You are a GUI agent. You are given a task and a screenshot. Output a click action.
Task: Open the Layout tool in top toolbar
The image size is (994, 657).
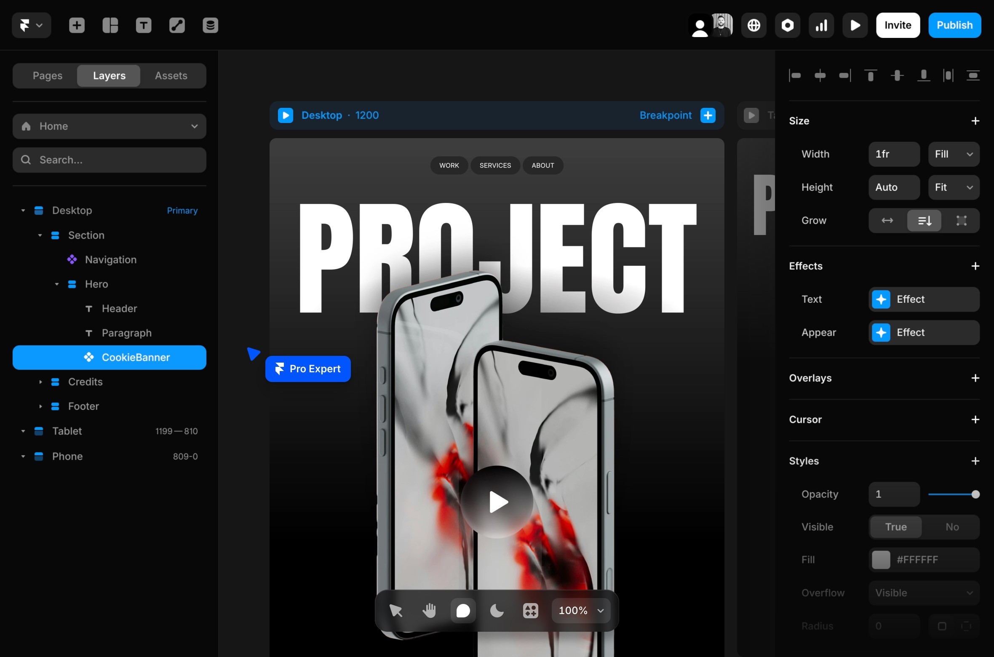coord(110,25)
